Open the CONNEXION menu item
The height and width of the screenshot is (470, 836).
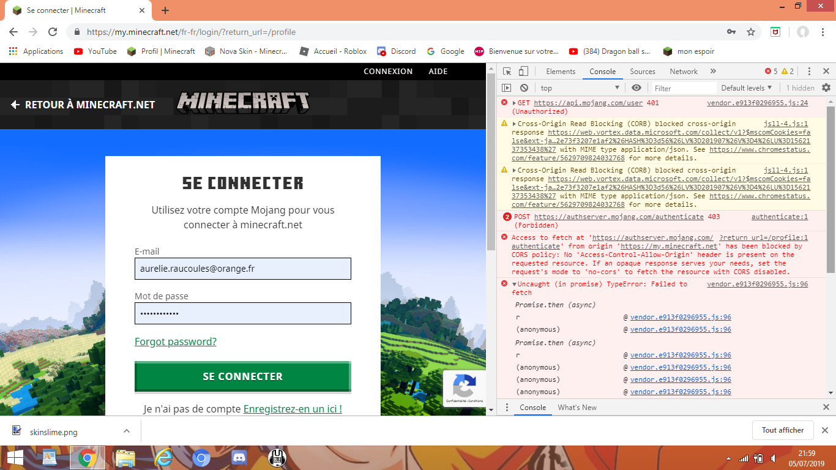[388, 72]
